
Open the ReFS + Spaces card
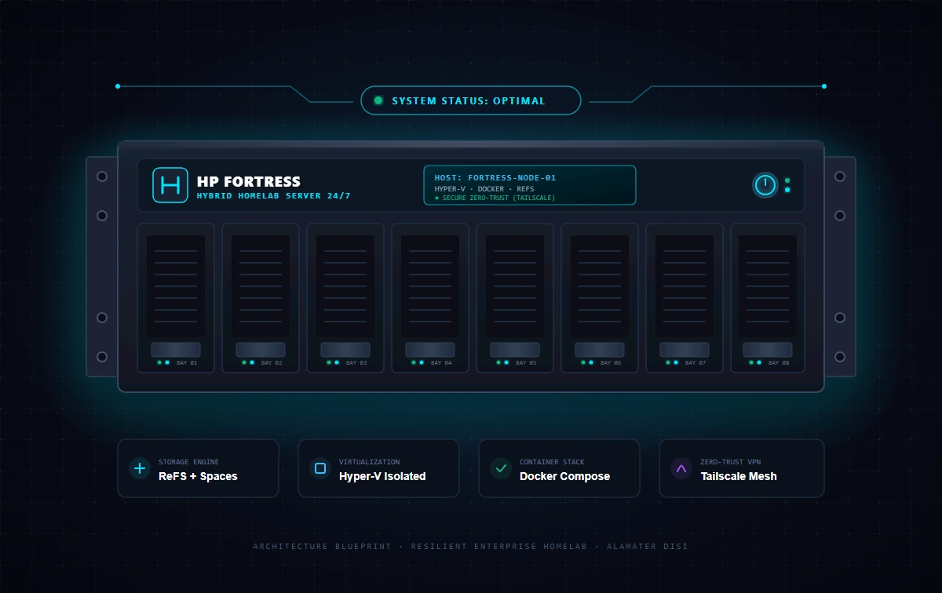coord(198,468)
